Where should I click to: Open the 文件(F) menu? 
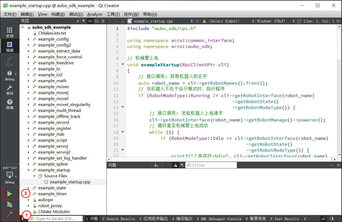coord(10,14)
